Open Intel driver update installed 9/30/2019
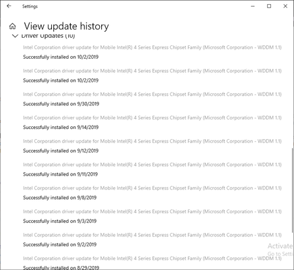Viewport: 294px width, 270px height. tap(152, 94)
